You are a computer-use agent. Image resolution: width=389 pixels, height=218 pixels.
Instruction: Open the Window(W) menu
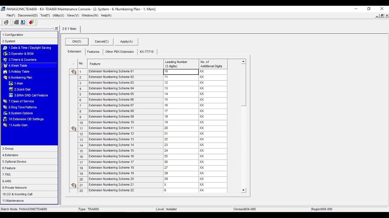(x=90, y=15)
